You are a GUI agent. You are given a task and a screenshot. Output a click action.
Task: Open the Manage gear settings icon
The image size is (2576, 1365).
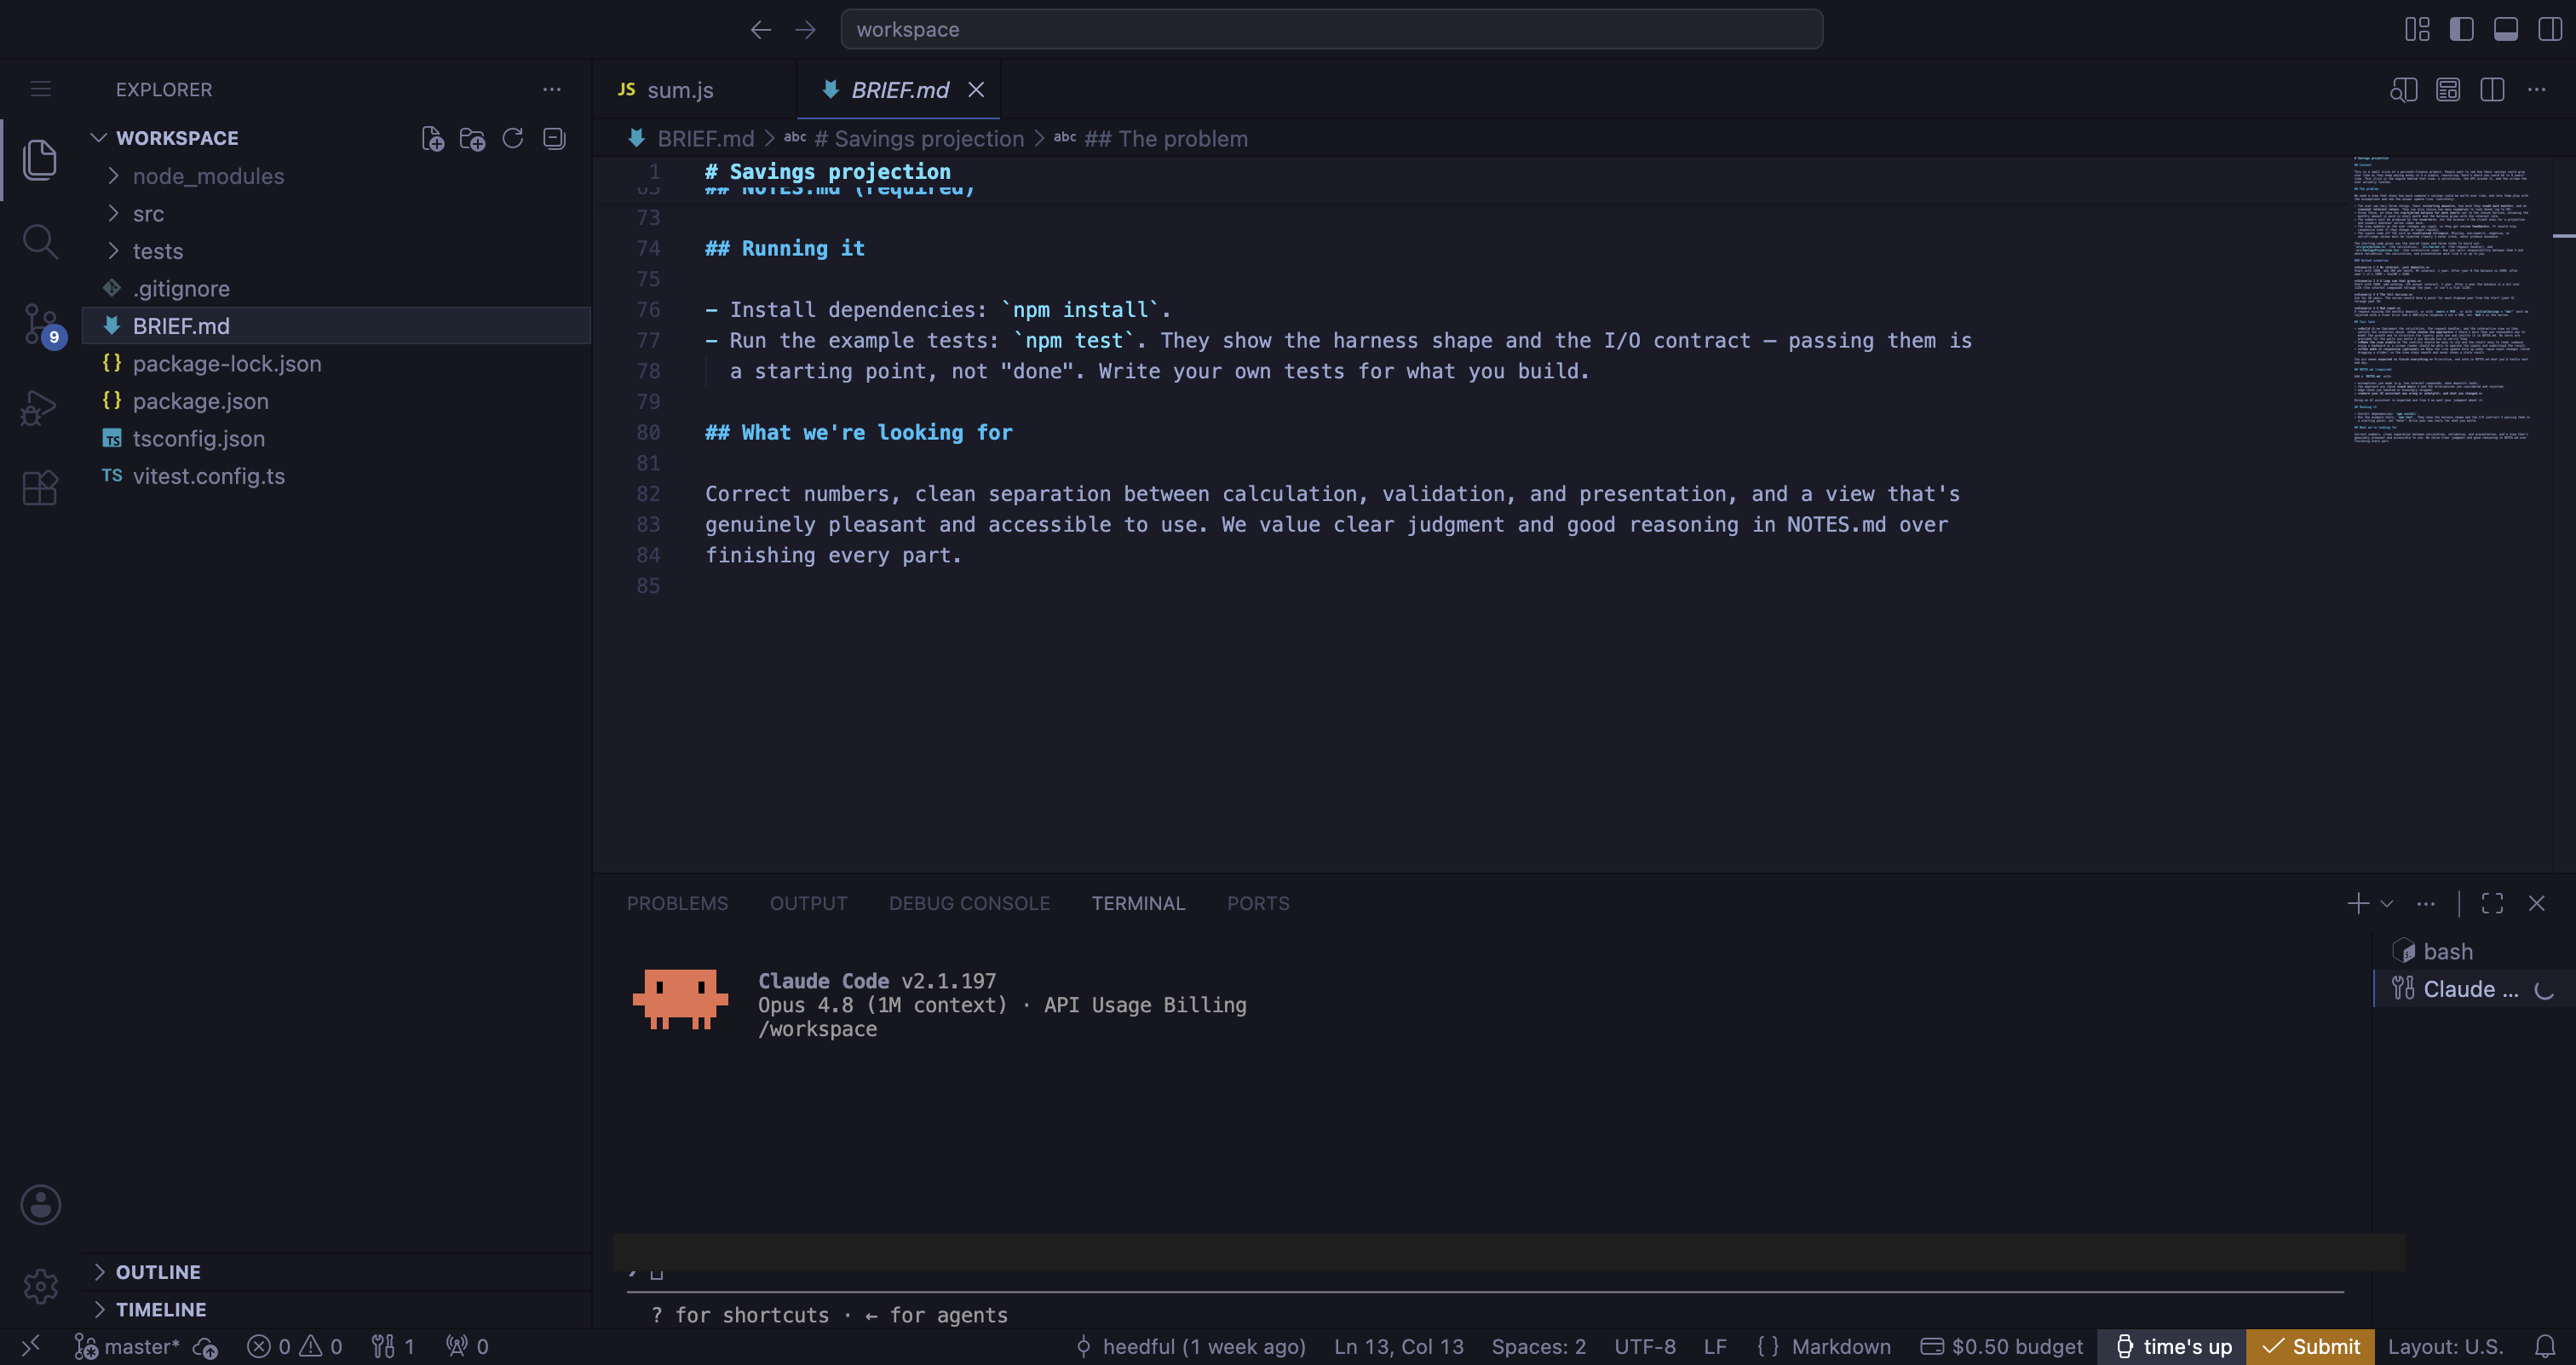pyautogui.click(x=40, y=1286)
